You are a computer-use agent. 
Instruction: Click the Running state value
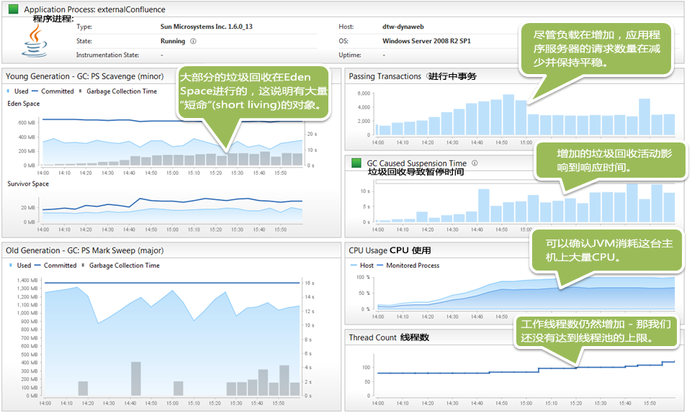pos(173,41)
